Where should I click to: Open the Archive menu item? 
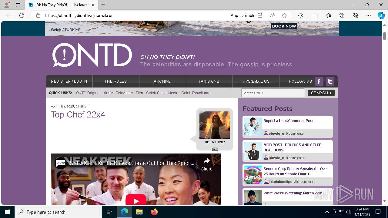click(x=162, y=81)
